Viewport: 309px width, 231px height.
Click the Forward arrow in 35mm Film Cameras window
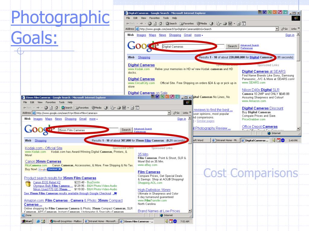point(38,108)
